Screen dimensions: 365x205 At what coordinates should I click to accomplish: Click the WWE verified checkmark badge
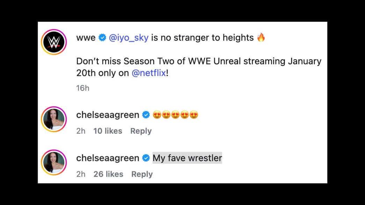tap(102, 37)
